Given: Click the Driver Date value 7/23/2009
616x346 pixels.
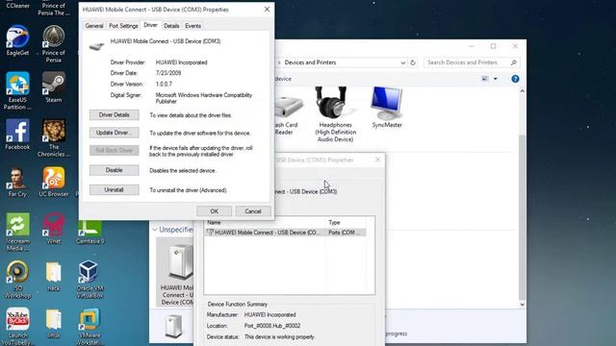Looking at the screenshot, I should 168,73.
